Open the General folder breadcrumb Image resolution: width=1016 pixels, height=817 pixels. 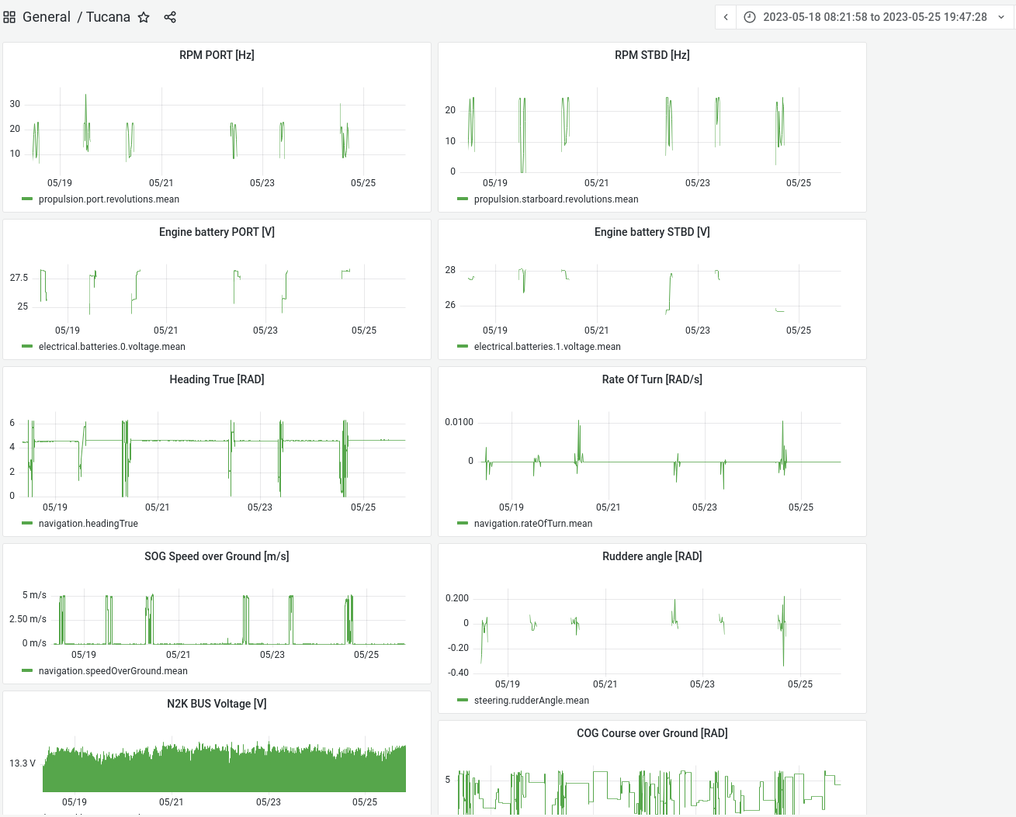point(47,17)
